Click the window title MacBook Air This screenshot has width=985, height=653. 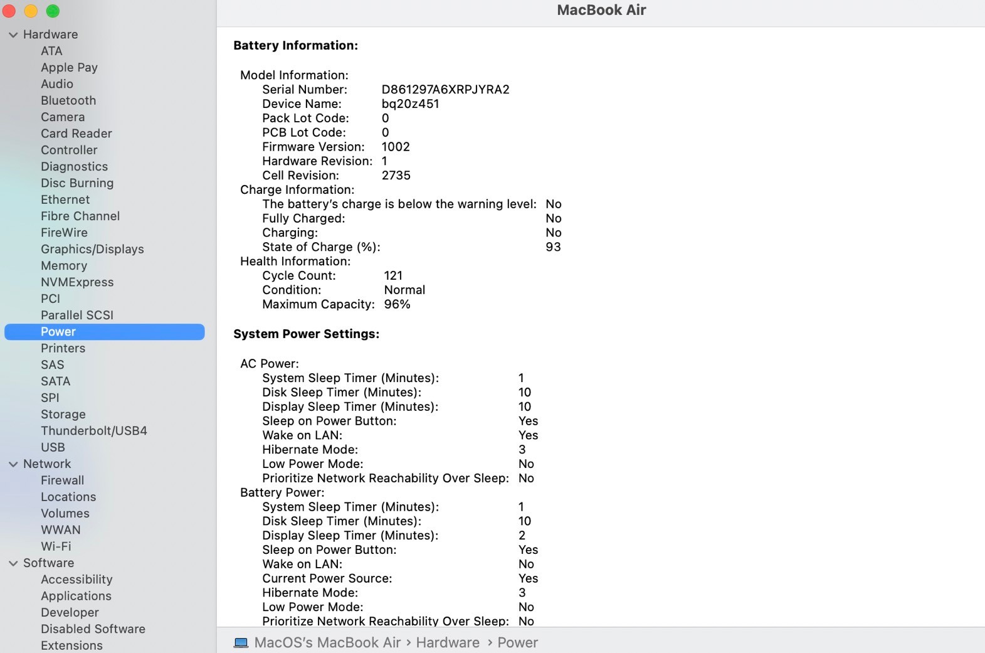[601, 10]
